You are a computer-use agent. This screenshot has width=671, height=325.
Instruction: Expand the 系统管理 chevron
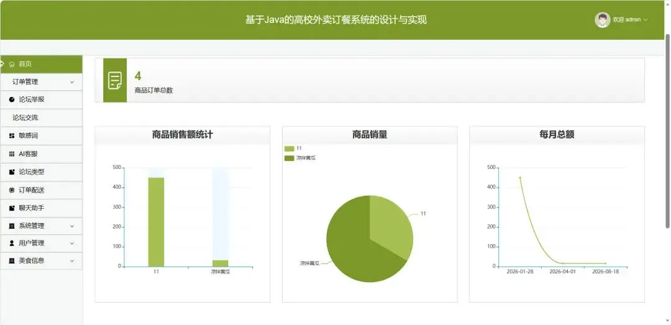pyautogui.click(x=72, y=226)
